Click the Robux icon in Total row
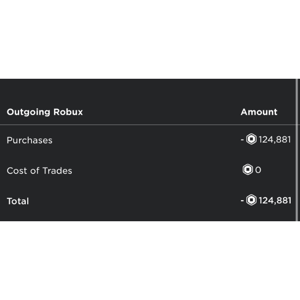The image size is (300, 300). (x=251, y=200)
